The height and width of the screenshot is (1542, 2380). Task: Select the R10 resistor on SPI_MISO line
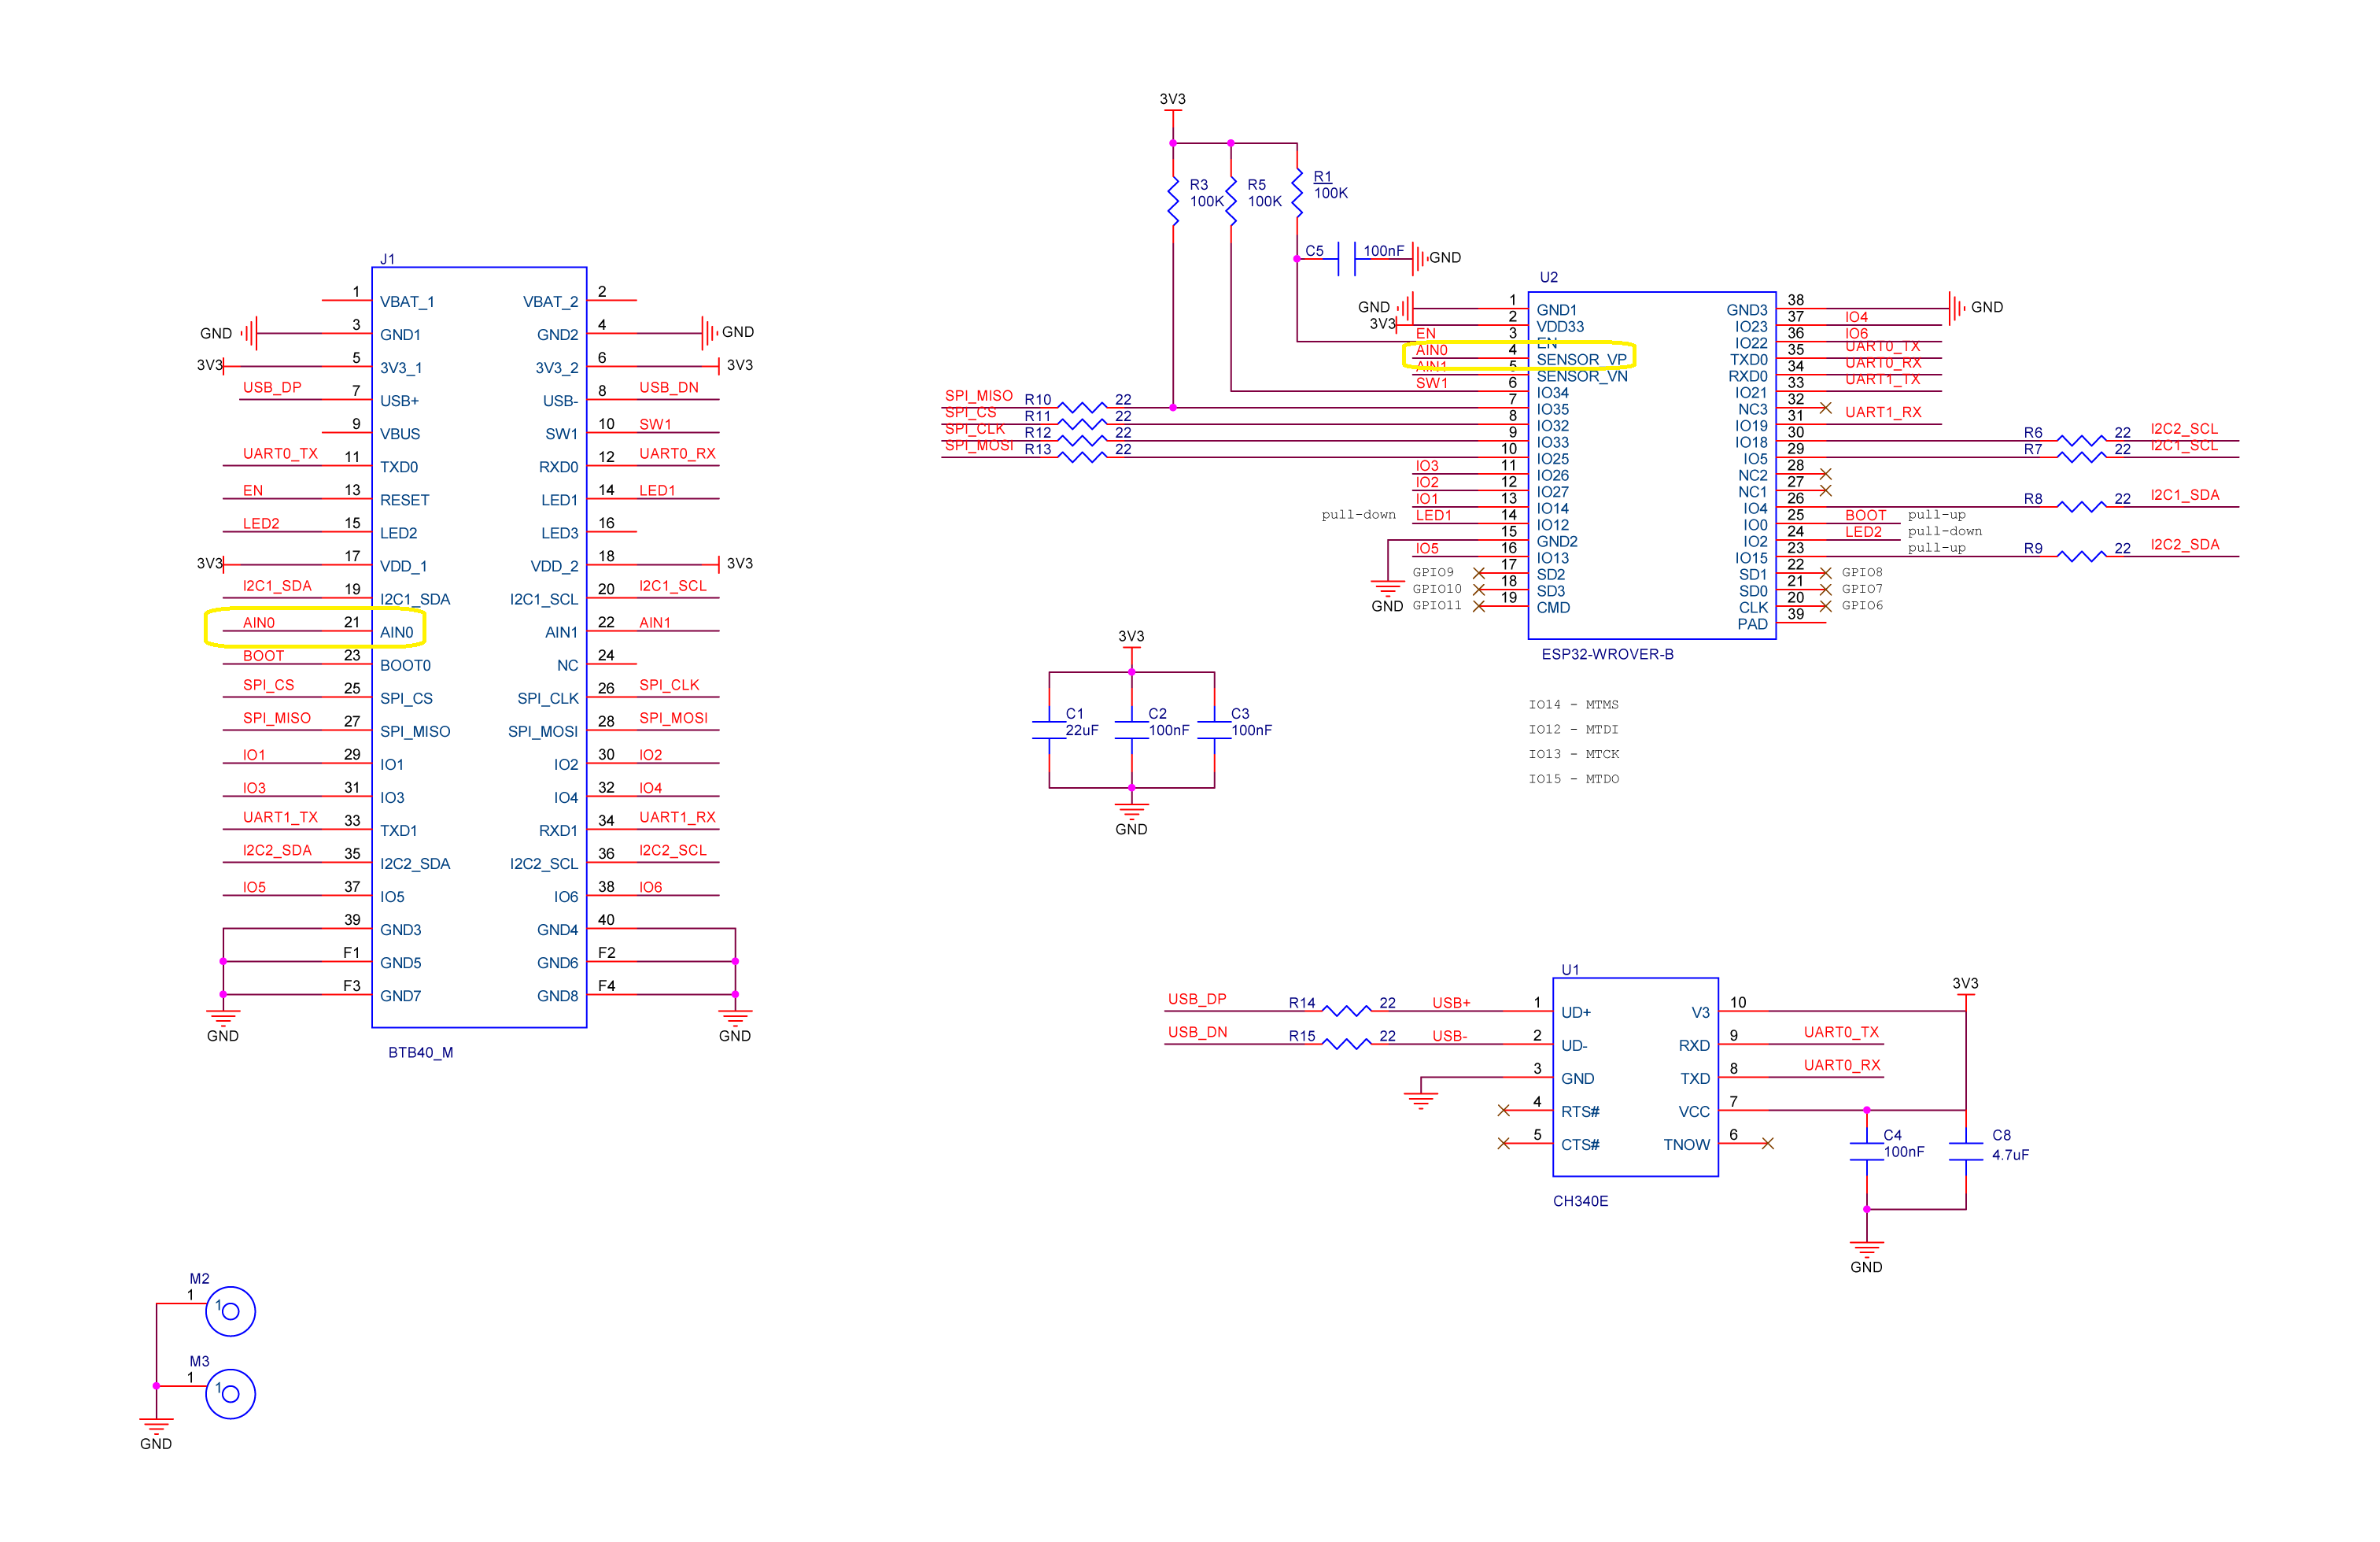pos(1082,407)
